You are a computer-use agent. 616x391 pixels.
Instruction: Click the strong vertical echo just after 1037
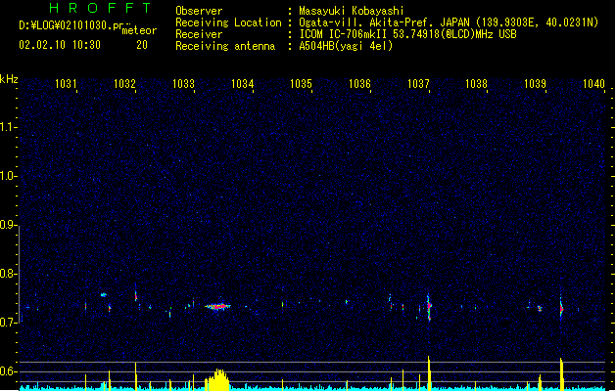click(x=429, y=307)
